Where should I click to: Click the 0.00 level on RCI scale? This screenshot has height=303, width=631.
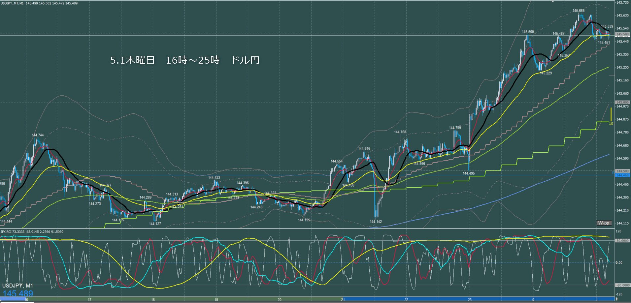point(619,263)
